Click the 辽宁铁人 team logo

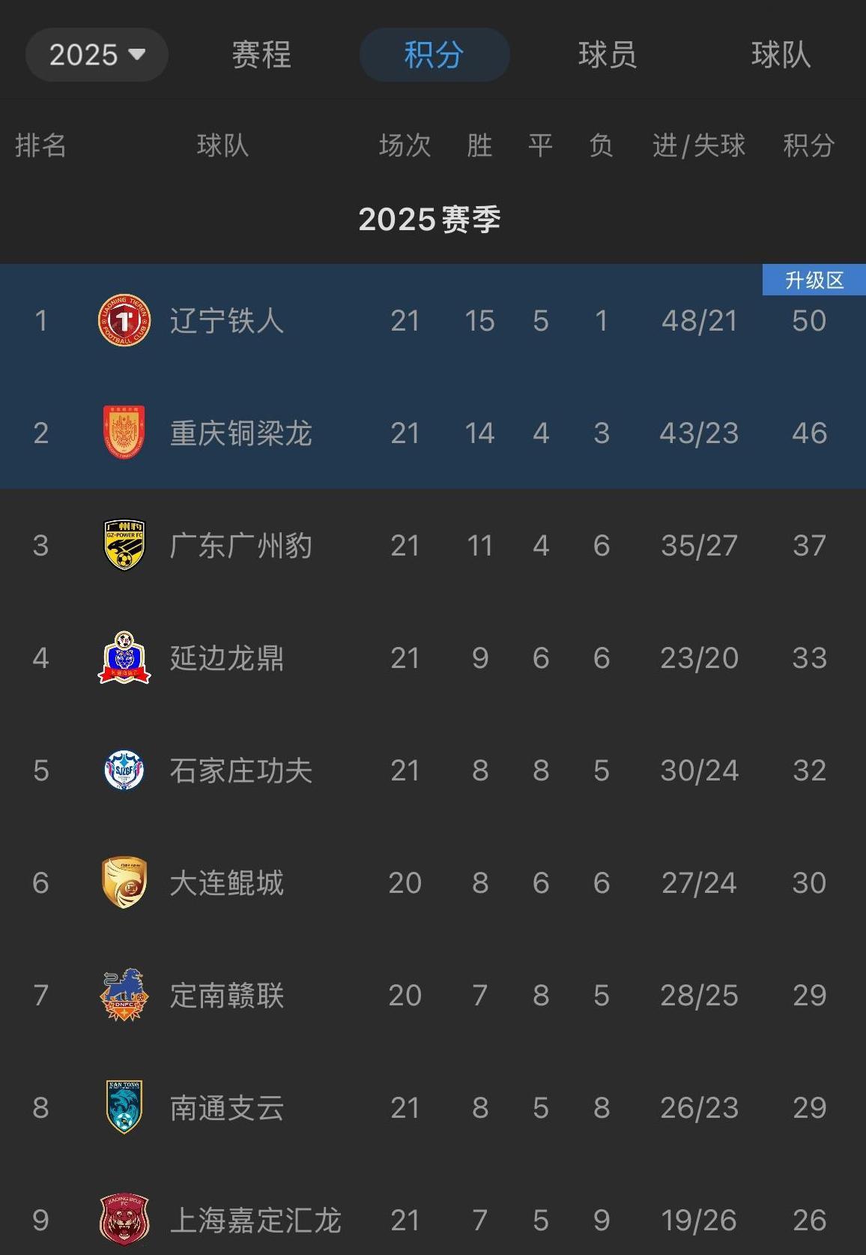point(124,320)
